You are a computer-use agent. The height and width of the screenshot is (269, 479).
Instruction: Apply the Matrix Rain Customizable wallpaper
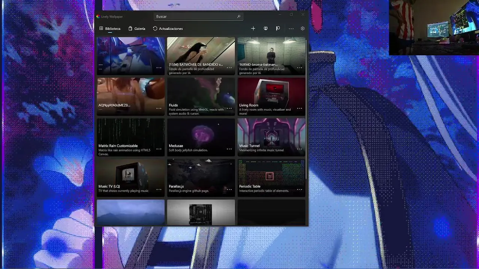(131, 137)
